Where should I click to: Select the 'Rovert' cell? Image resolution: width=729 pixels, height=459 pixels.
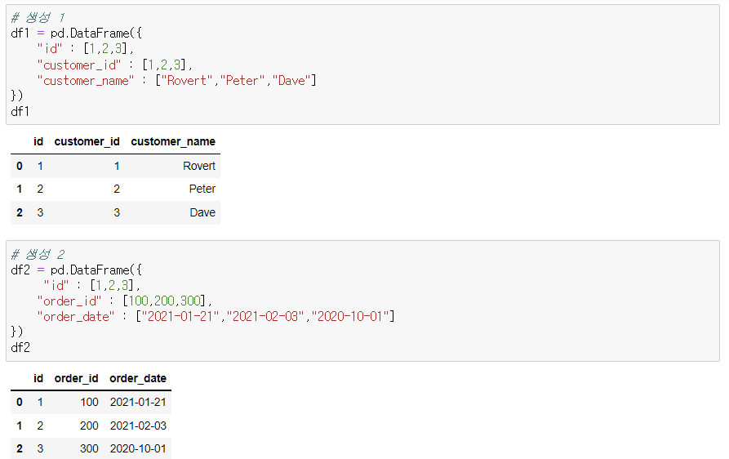click(199, 166)
